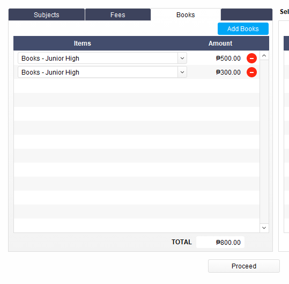Image resolution: width=289 pixels, height=284 pixels.
Task: Click the scroll up arrow of the list
Action: click(x=264, y=55)
